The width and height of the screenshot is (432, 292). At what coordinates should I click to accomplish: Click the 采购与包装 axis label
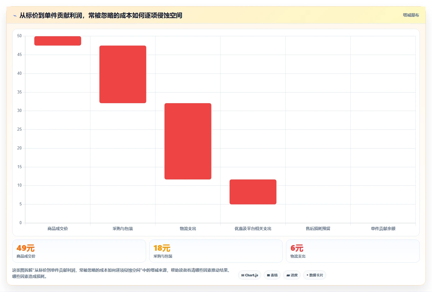(123, 229)
